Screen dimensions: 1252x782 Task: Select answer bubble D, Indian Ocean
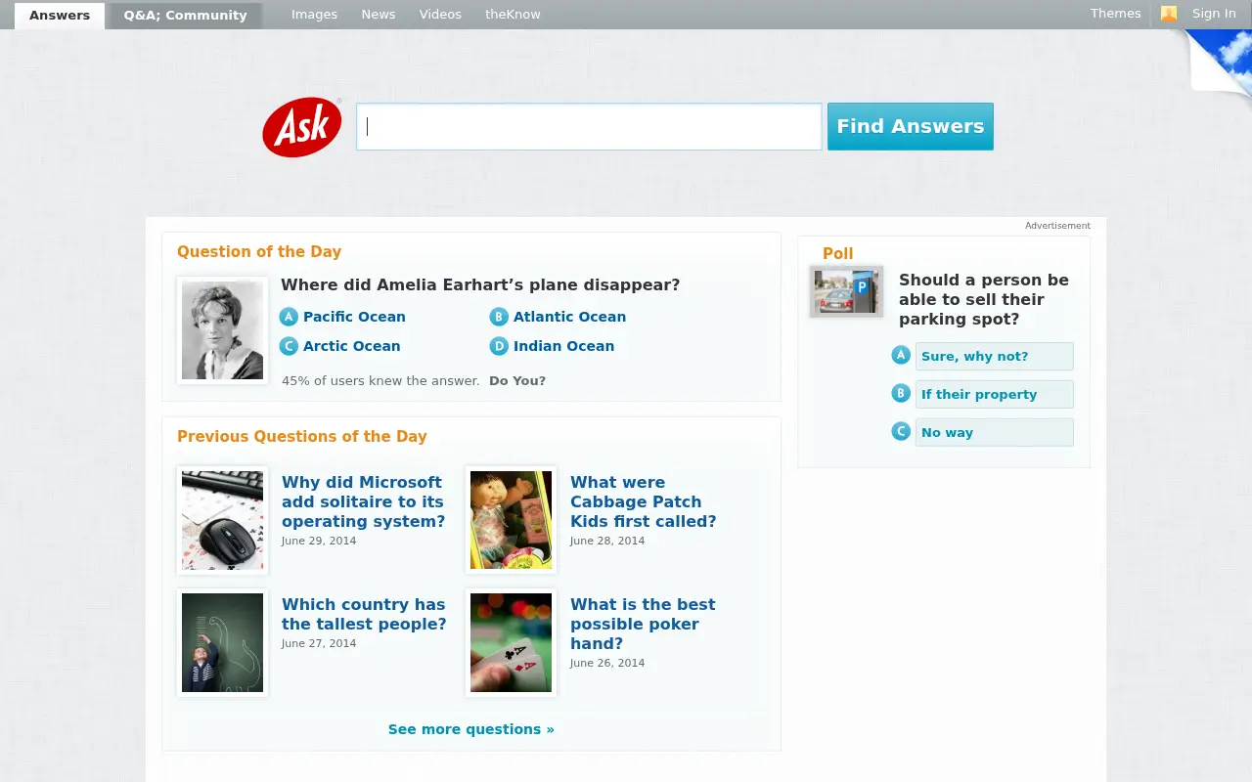point(499,346)
